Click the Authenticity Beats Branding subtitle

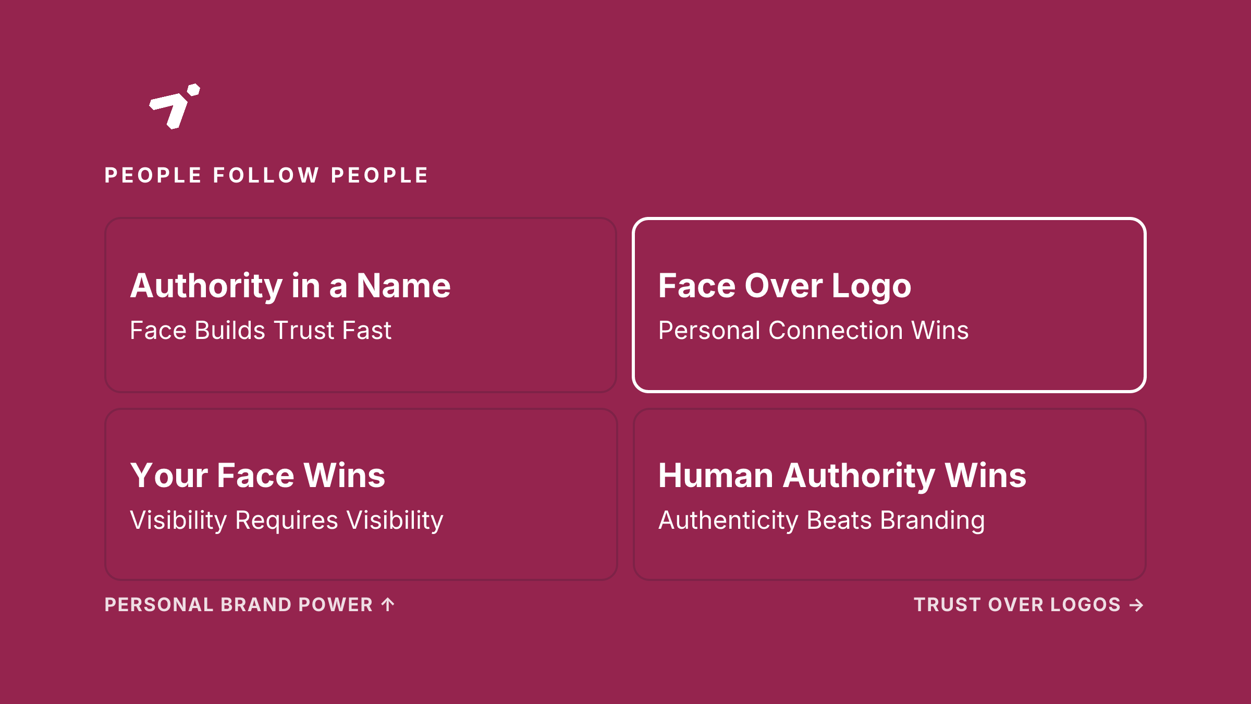821,520
